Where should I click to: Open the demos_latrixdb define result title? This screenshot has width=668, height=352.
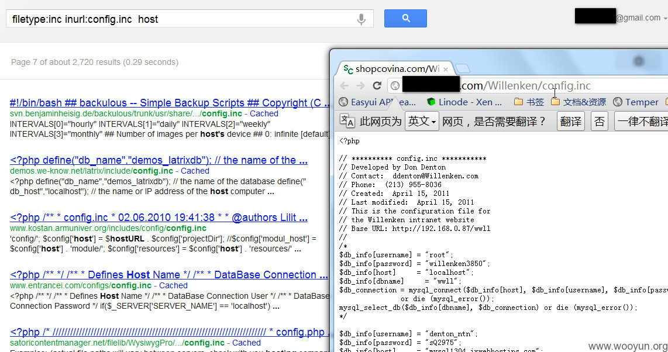point(159,160)
